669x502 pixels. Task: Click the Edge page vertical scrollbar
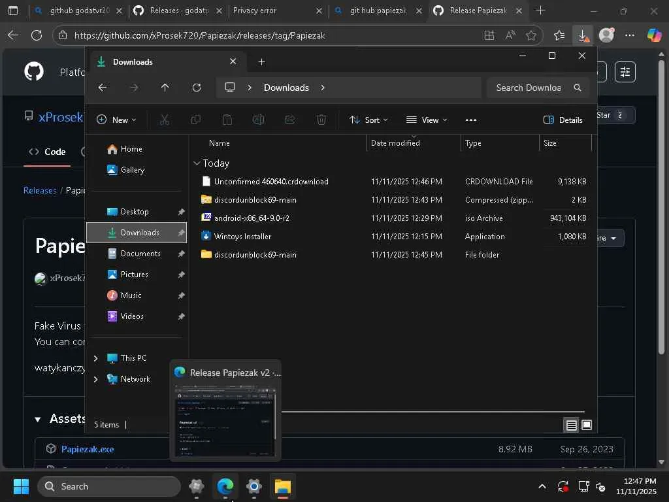[x=661, y=207]
